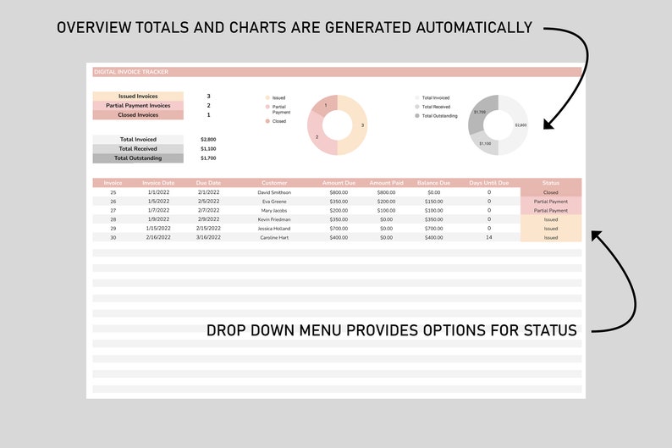The width and height of the screenshot is (672, 448).
Task: Open Status dropdown for invoice 25 (Closed)
Action: [551, 192]
